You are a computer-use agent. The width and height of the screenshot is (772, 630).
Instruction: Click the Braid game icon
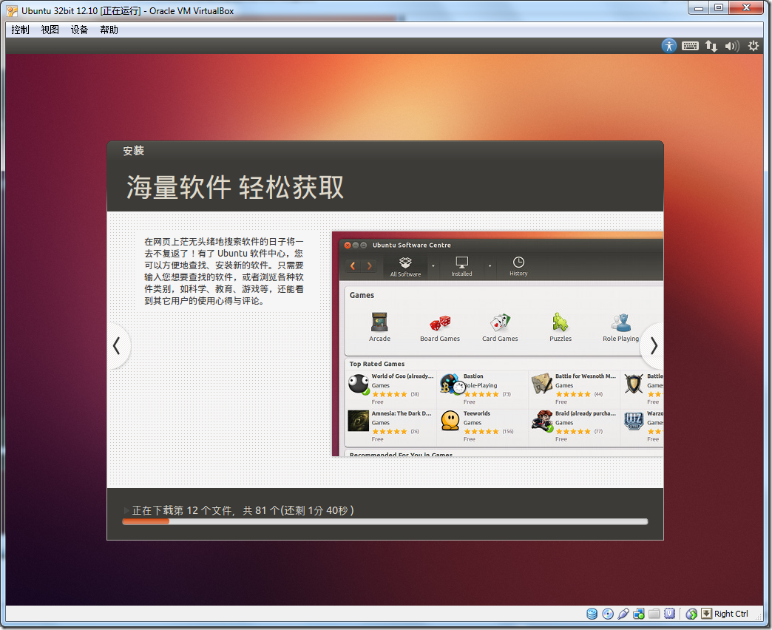[541, 421]
